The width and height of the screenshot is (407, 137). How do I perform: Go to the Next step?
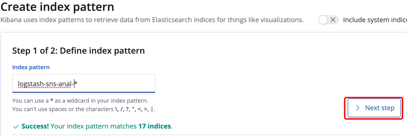pos(374,108)
